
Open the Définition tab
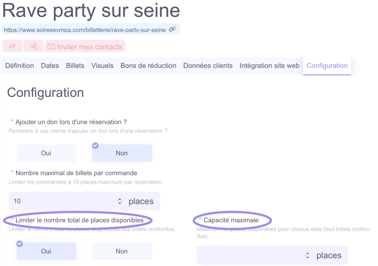click(20, 66)
